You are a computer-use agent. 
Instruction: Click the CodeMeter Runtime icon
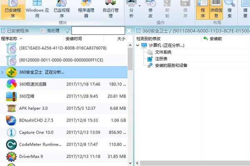tap(11, 144)
